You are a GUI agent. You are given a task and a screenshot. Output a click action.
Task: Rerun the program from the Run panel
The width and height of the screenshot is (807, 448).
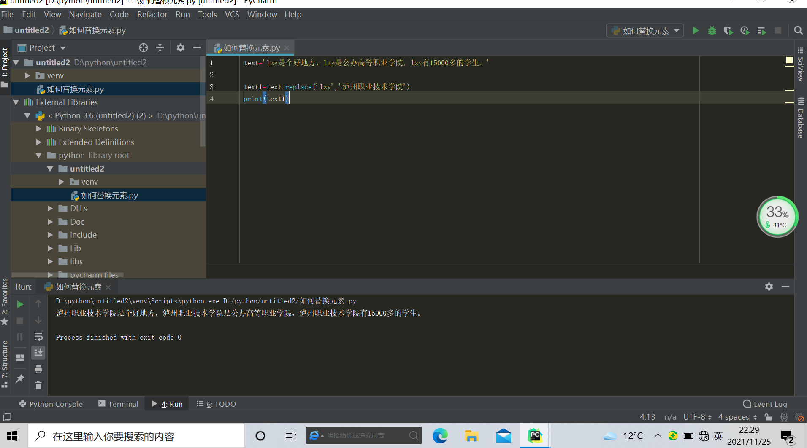tap(19, 303)
